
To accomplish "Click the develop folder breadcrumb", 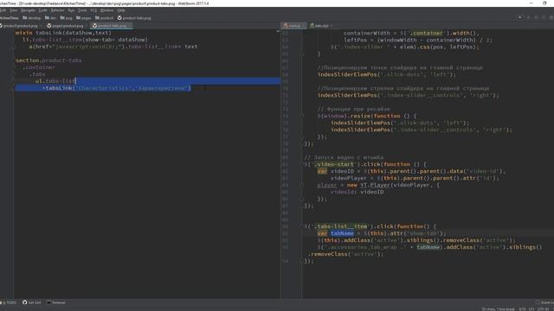I will pos(32,17).
